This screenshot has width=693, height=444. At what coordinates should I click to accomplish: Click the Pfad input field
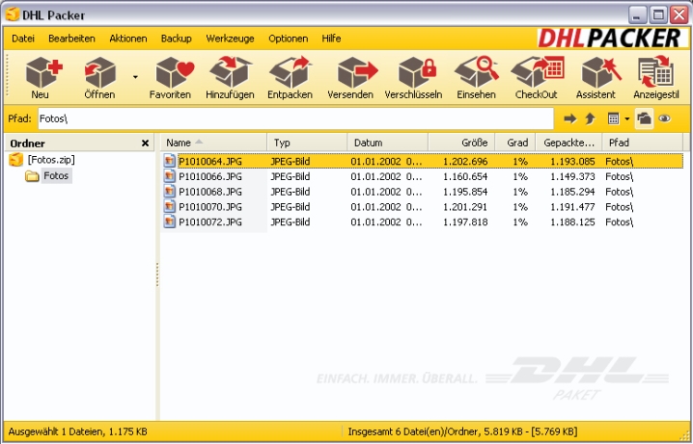click(294, 118)
